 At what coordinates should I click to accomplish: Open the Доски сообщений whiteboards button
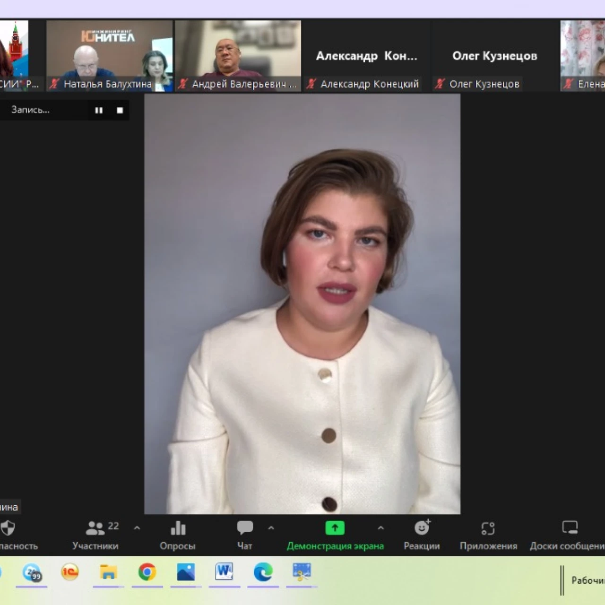coord(567,536)
